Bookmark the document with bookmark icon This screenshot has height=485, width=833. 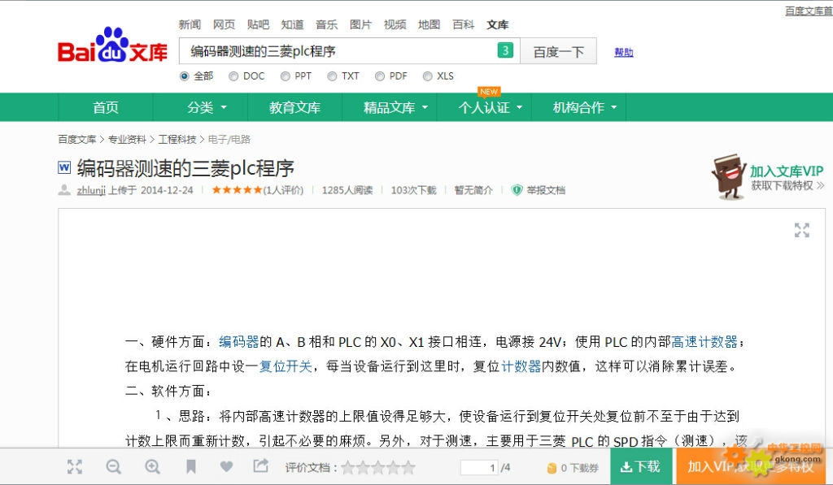click(190, 467)
